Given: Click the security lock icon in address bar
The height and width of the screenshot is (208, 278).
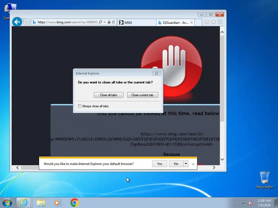Looking at the screenshot, I should pyautogui.click(x=109, y=22).
